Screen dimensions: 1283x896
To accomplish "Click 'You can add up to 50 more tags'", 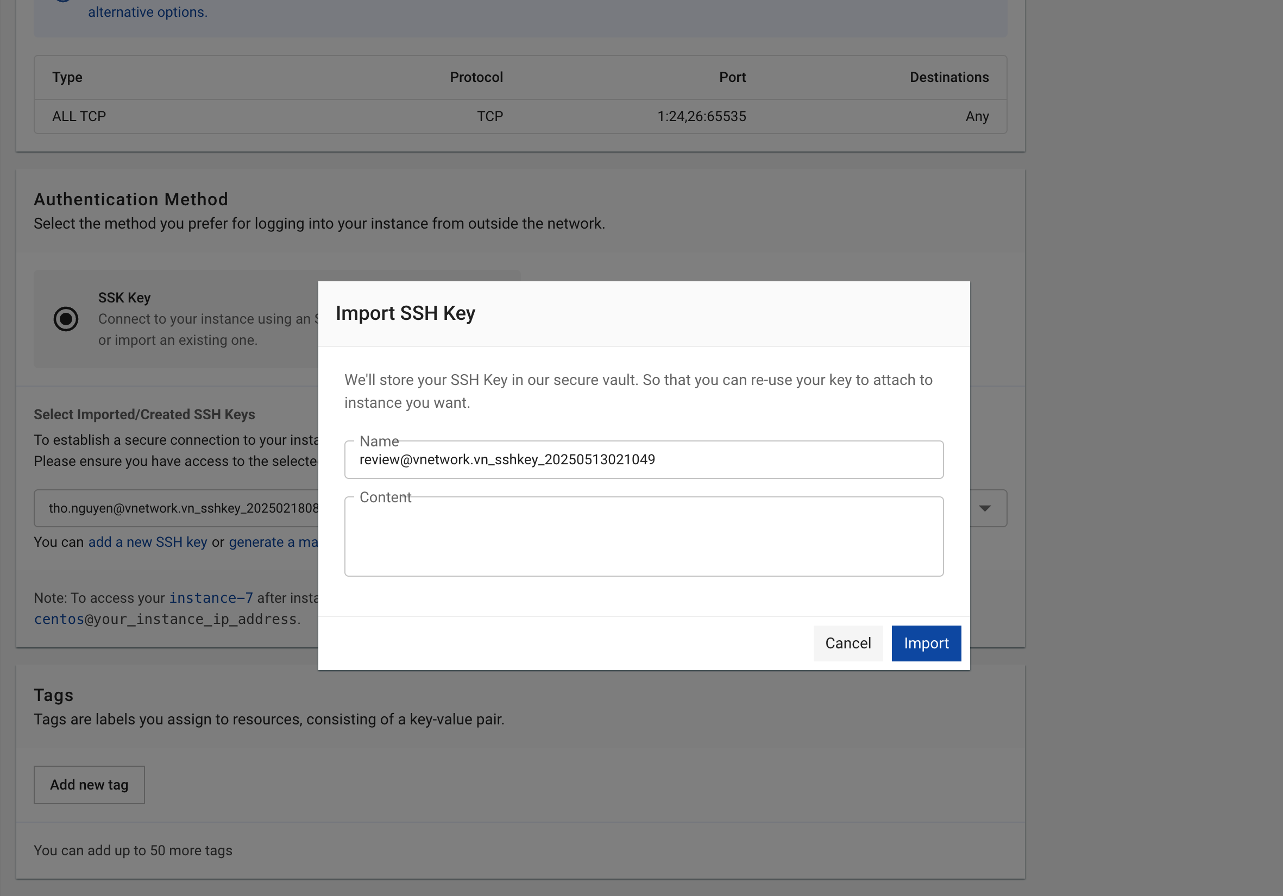I will click(x=133, y=850).
